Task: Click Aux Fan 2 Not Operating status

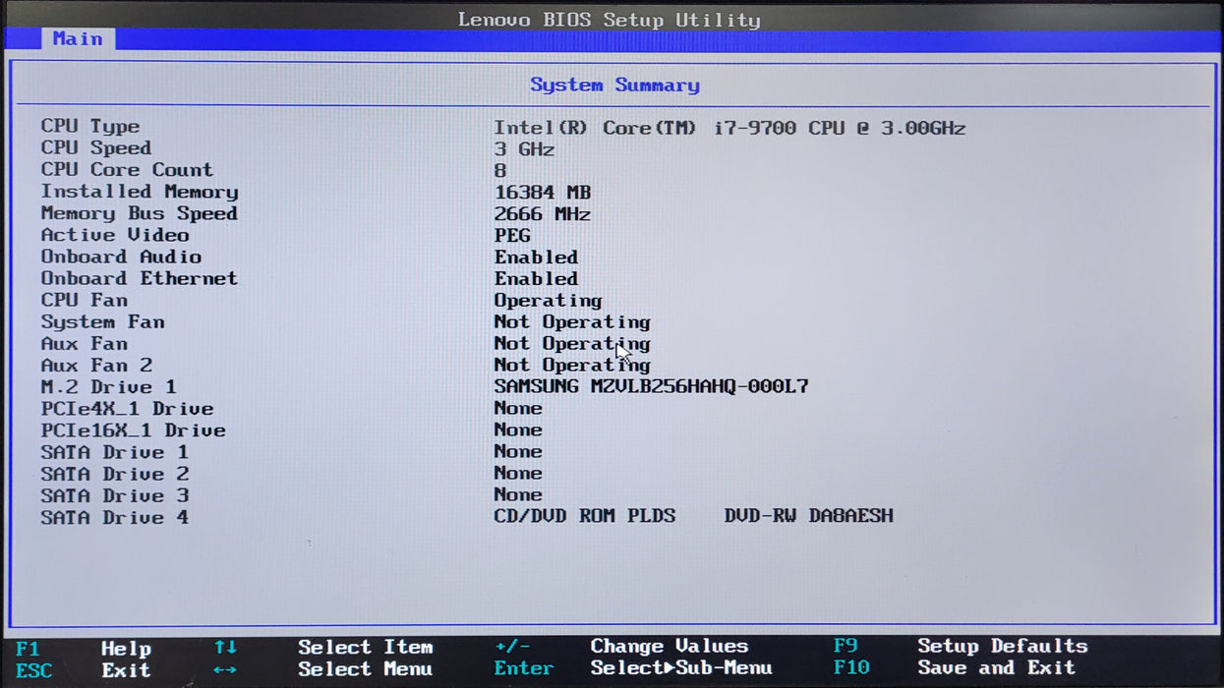Action: [x=572, y=366]
